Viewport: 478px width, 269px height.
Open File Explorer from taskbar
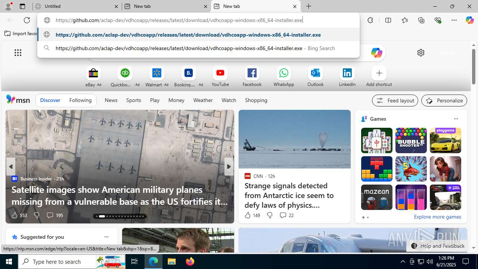coord(172,262)
